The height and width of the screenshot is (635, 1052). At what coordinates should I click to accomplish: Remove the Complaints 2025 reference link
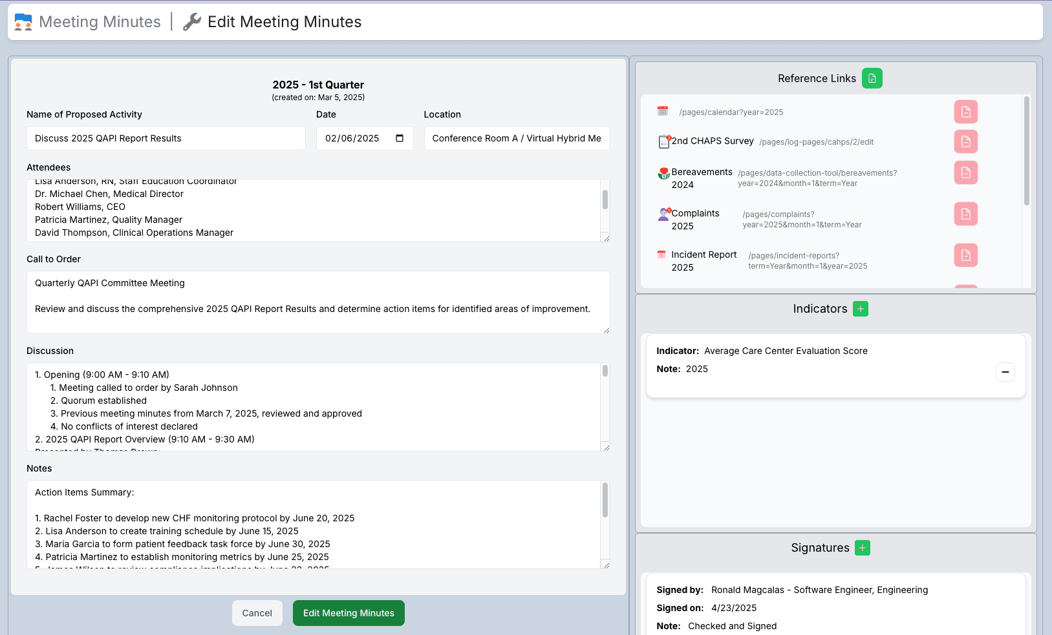[965, 214]
